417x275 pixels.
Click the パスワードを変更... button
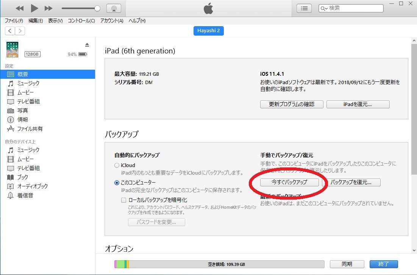pyautogui.click(x=156, y=222)
